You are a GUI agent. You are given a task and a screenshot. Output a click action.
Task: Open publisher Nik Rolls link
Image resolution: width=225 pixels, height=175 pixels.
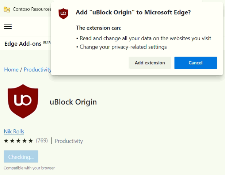(x=14, y=132)
